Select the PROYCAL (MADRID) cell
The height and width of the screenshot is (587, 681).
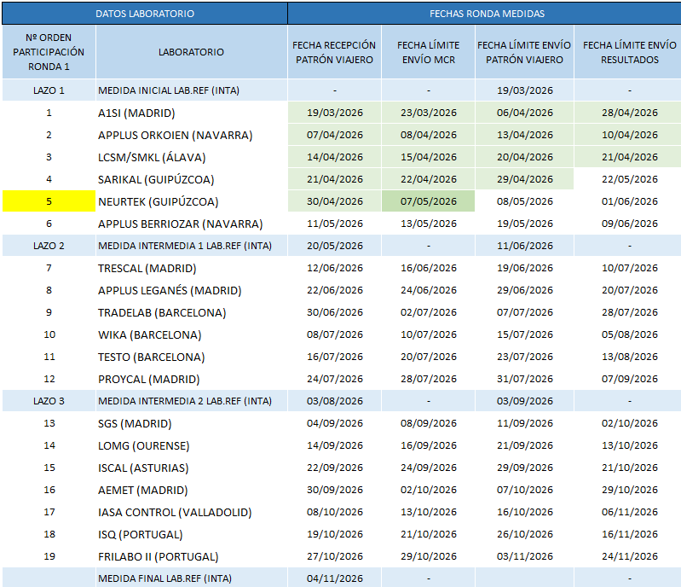click(x=191, y=379)
